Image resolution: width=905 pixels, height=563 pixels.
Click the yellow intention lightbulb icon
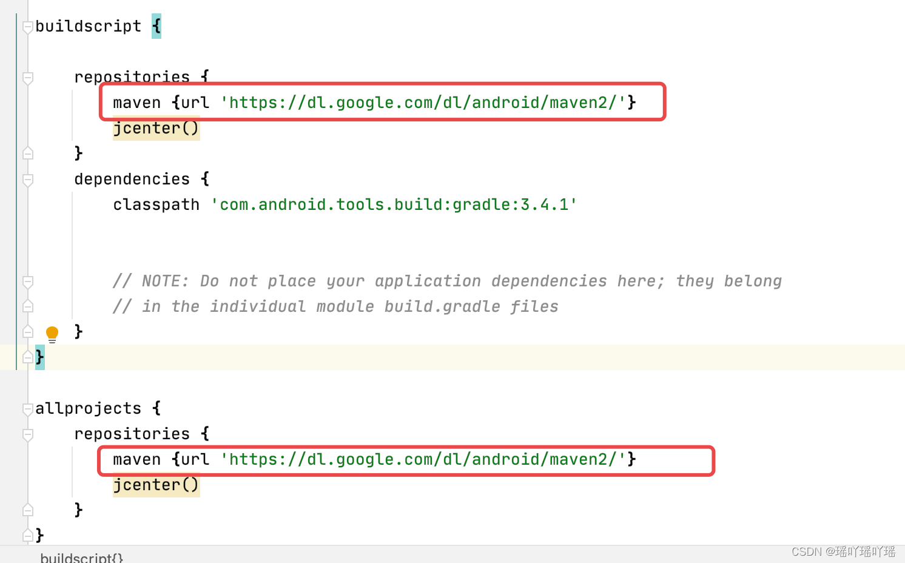tap(52, 333)
